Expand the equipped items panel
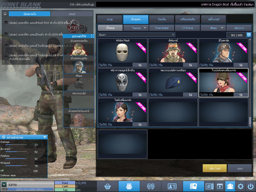Screen dimensions: 256x192 point(93,36)
